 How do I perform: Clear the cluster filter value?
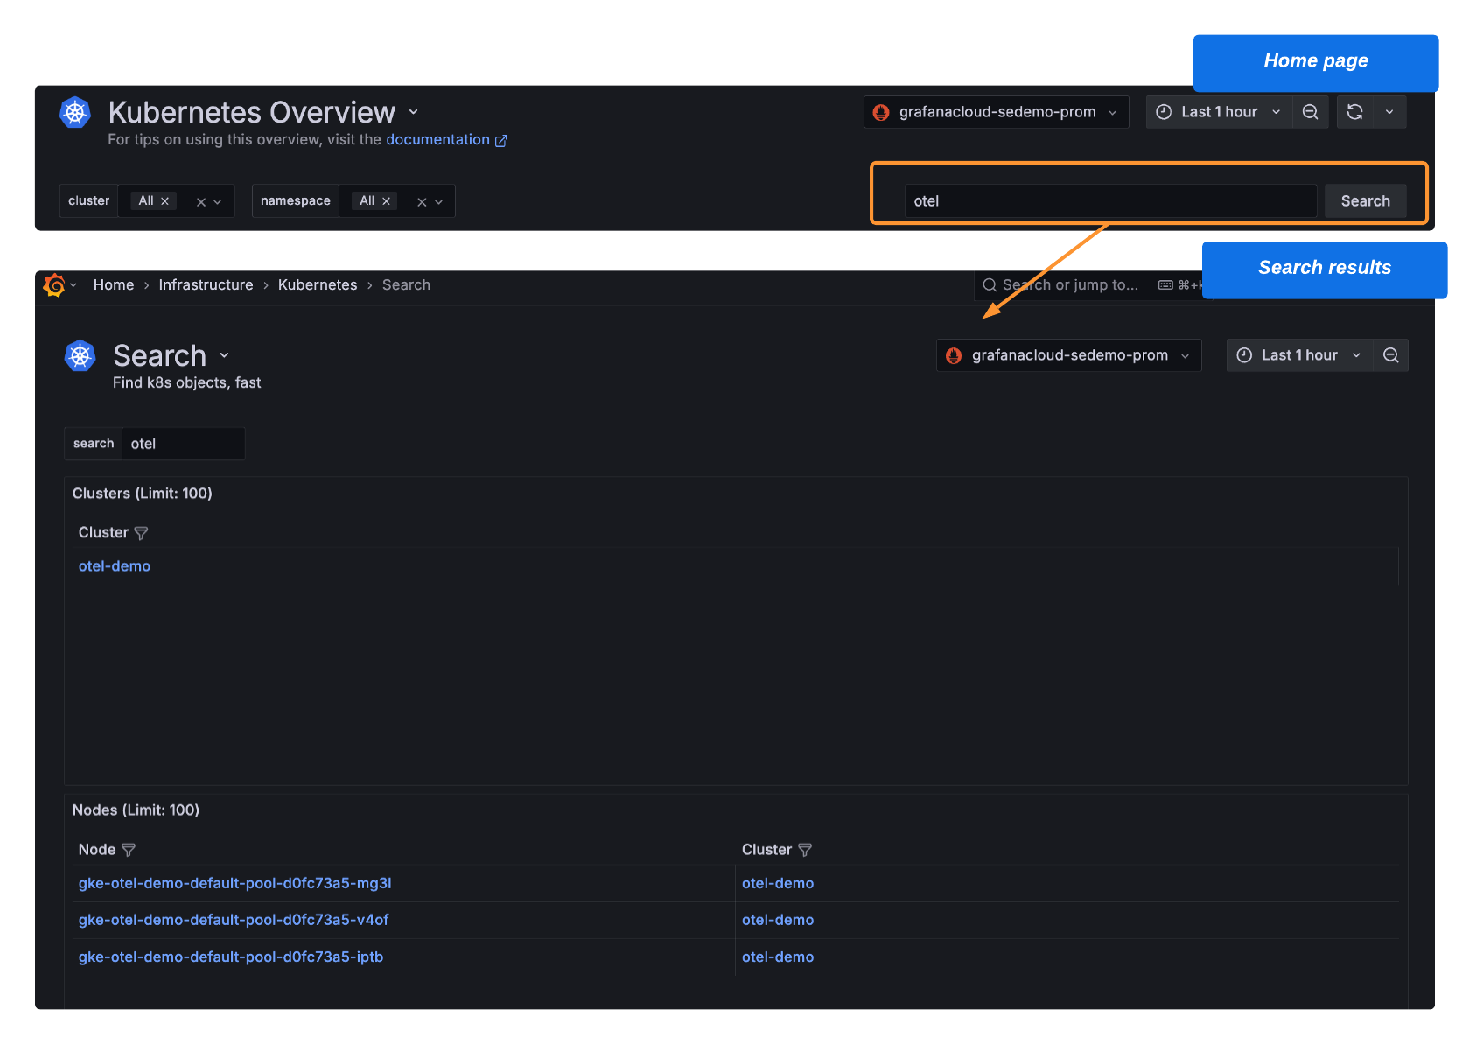click(x=201, y=202)
